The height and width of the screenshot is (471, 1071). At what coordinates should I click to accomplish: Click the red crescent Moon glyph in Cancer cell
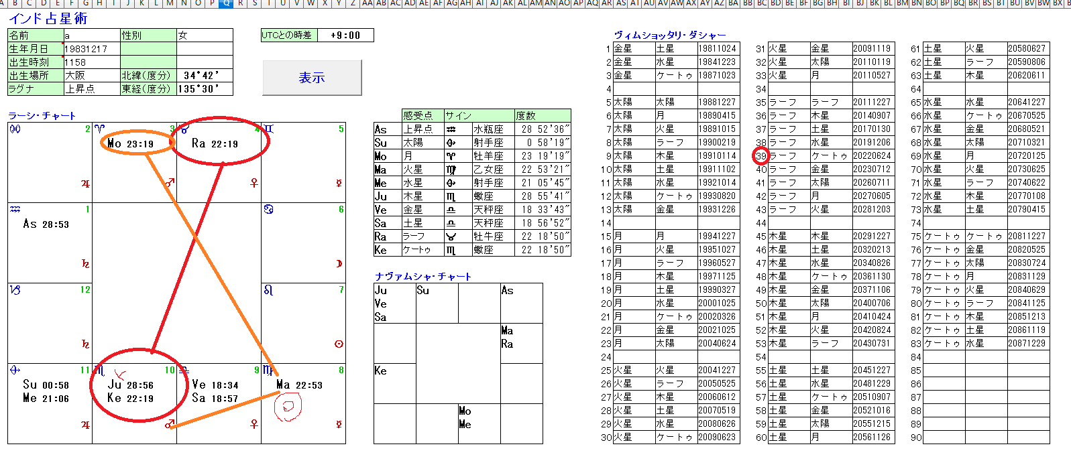(x=339, y=263)
